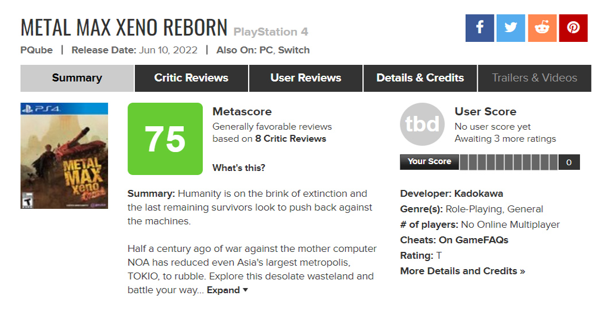Open the Critic Reviews tab
Screen dimensions: 603x315
click(191, 78)
